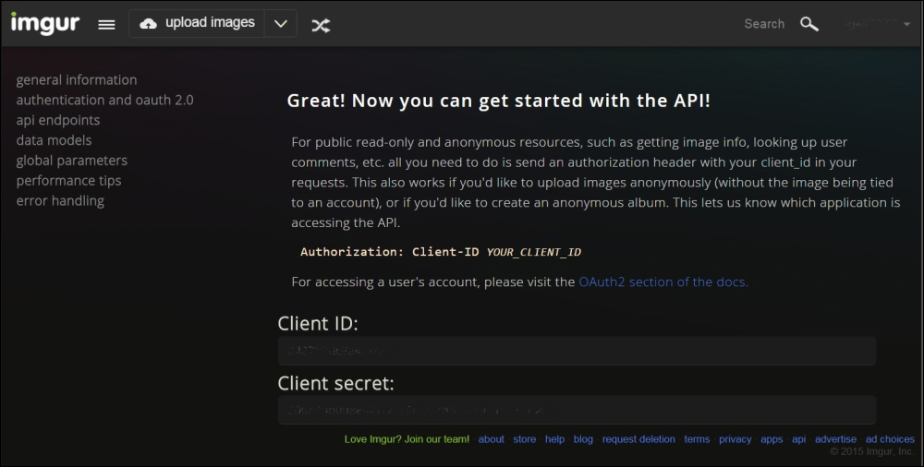Screen dimensions: 924x467
Task: Open the about footer link
Action: tap(491, 439)
